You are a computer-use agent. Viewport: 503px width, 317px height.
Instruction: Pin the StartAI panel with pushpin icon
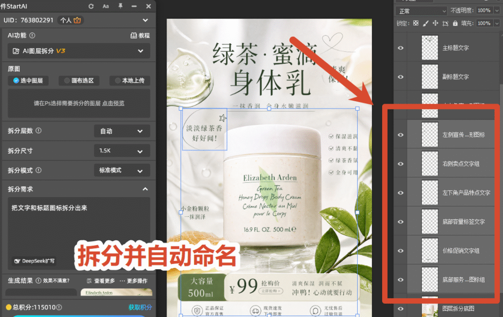120,6
